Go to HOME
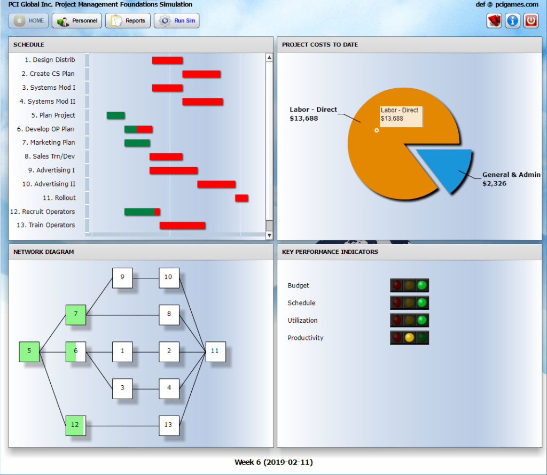This screenshot has height=475, width=547. pyautogui.click(x=28, y=21)
